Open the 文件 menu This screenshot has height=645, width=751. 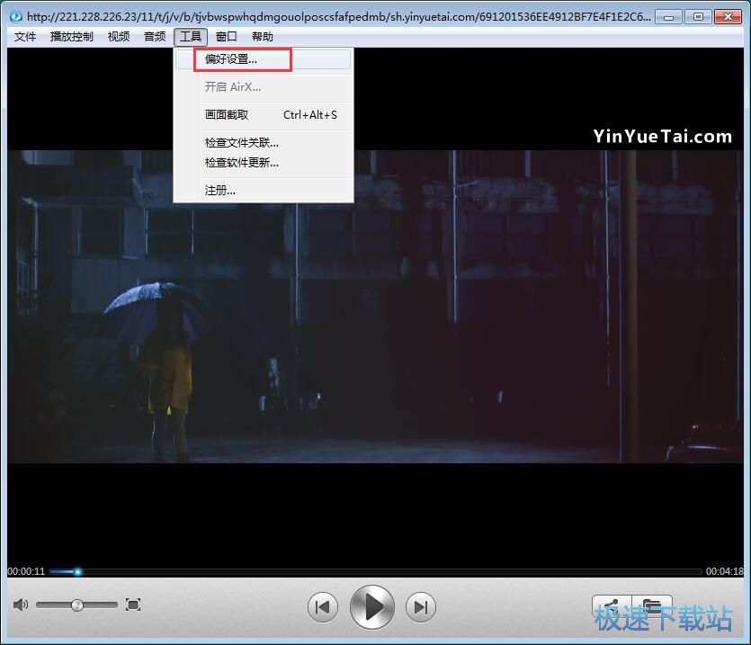tap(25, 36)
